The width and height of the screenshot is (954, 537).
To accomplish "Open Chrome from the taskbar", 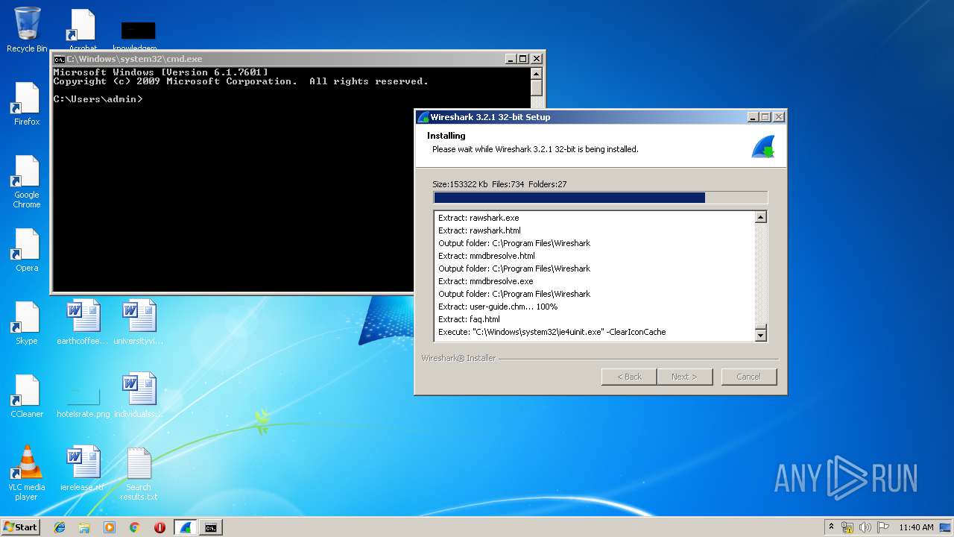I will coord(135,527).
